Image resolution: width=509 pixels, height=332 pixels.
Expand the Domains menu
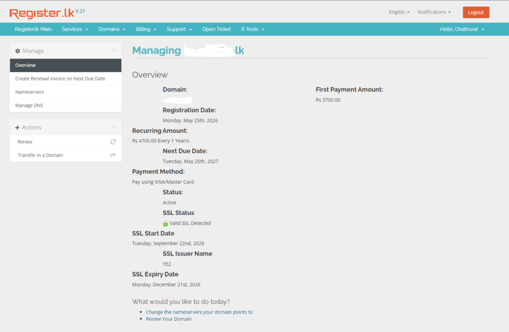click(112, 29)
